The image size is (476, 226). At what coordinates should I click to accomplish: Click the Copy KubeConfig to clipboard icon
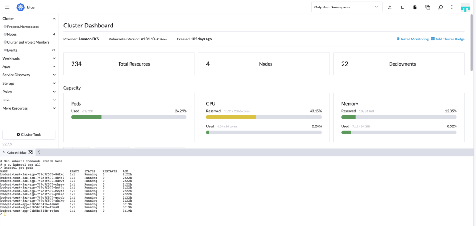click(428, 7)
